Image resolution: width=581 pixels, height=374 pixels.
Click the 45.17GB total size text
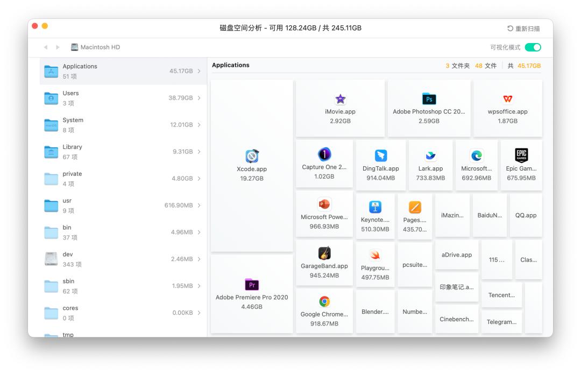coord(529,66)
